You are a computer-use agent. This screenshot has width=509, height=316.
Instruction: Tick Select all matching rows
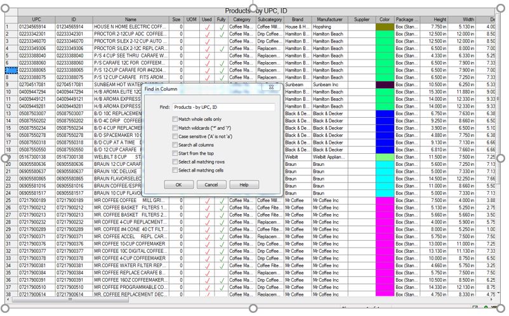175,161
